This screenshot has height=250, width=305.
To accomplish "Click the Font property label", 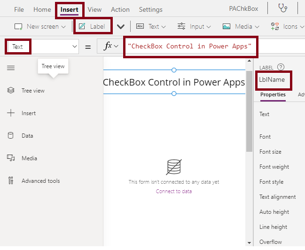I will pyautogui.click(x=265, y=137).
